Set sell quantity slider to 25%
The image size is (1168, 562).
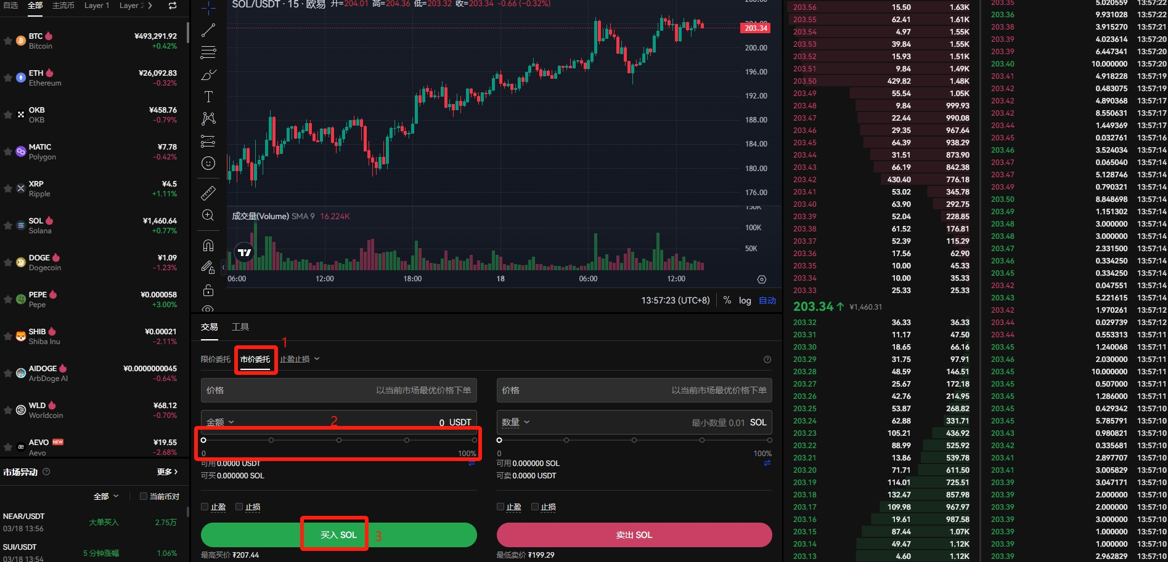(x=566, y=440)
